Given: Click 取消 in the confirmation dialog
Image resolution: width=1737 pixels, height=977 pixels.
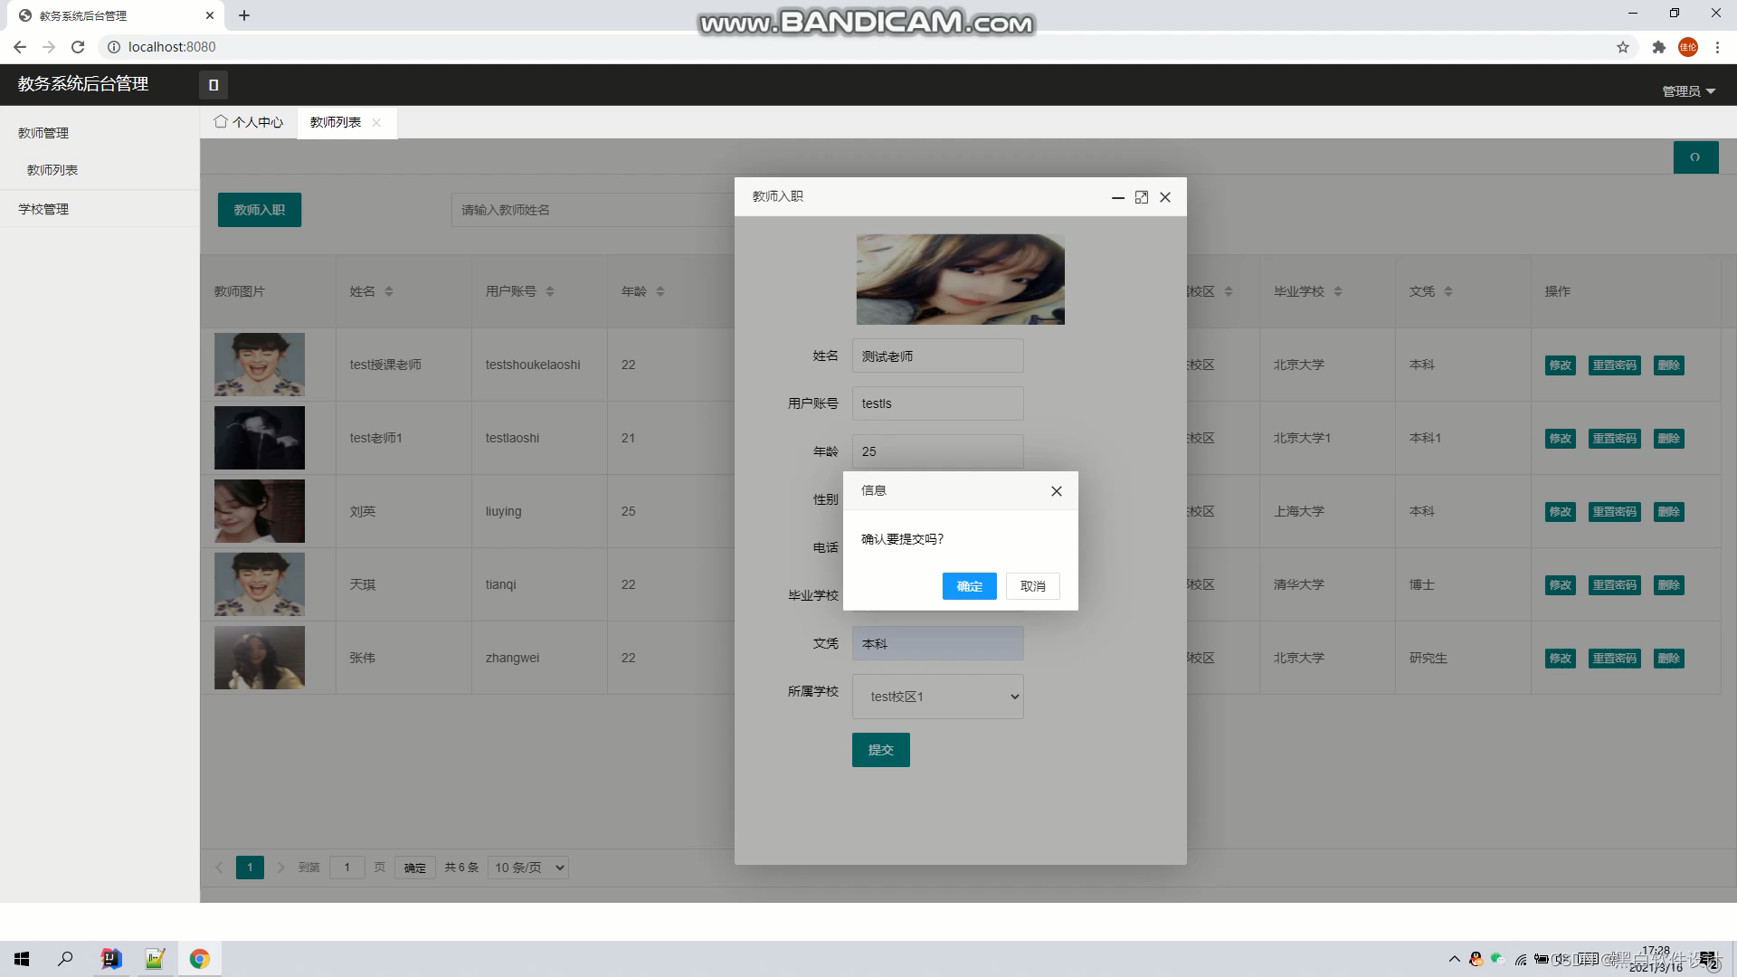Looking at the screenshot, I should tap(1032, 586).
